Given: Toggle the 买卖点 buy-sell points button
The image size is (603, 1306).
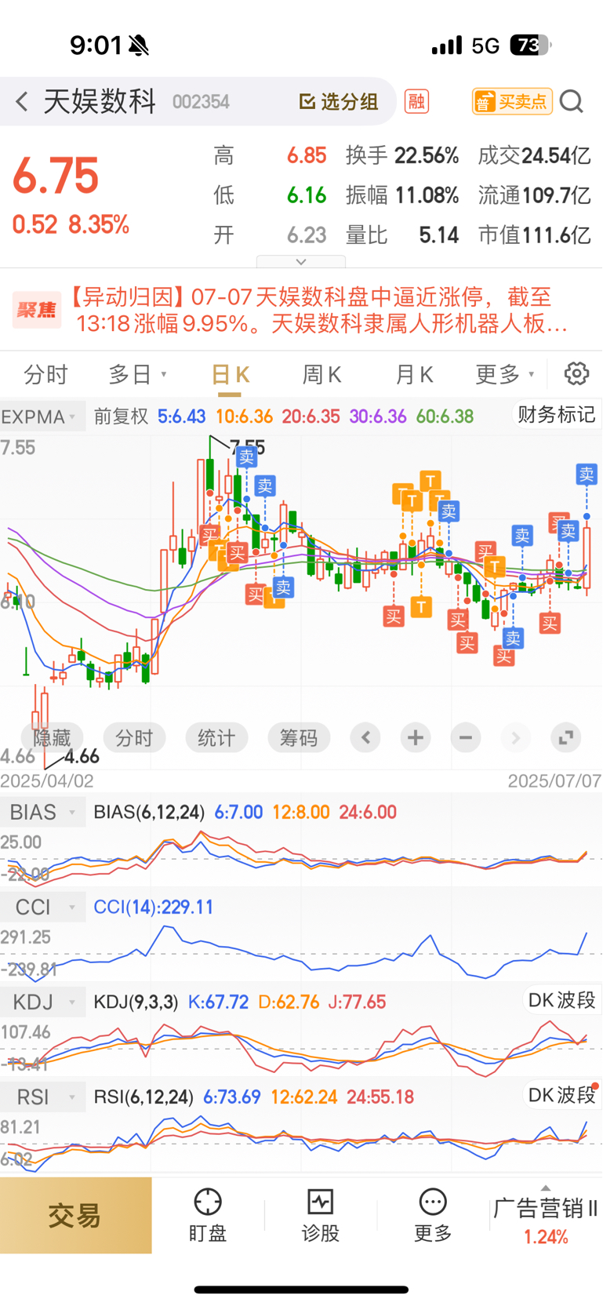Looking at the screenshot, I should point(512,101).
